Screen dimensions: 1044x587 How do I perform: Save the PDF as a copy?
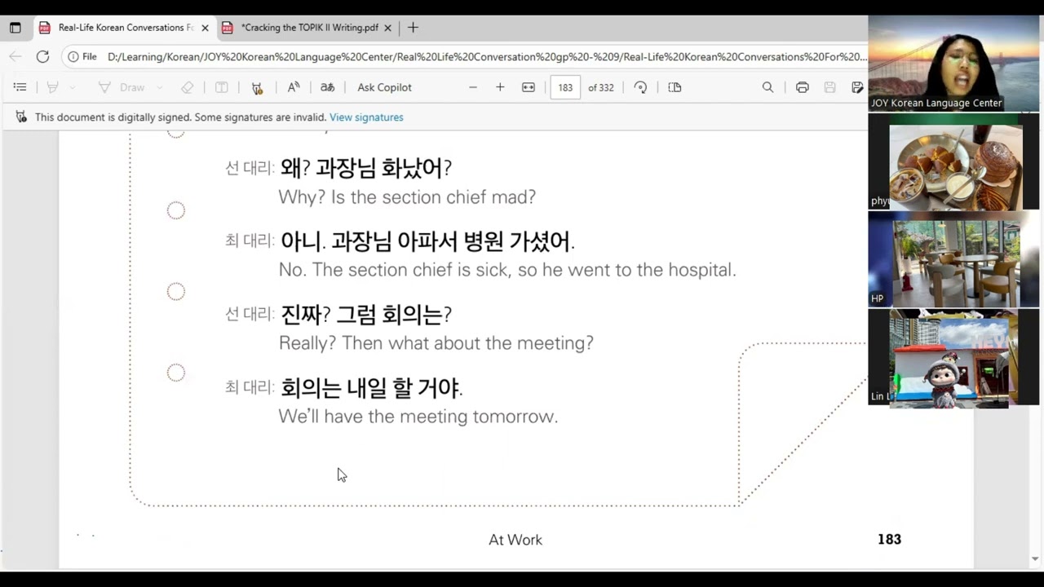click(x=857, y=87)
